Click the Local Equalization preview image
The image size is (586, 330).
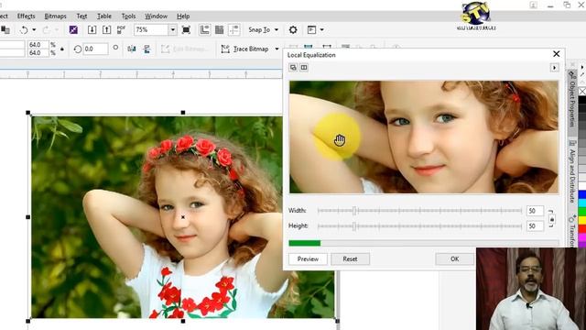point(424,137)
